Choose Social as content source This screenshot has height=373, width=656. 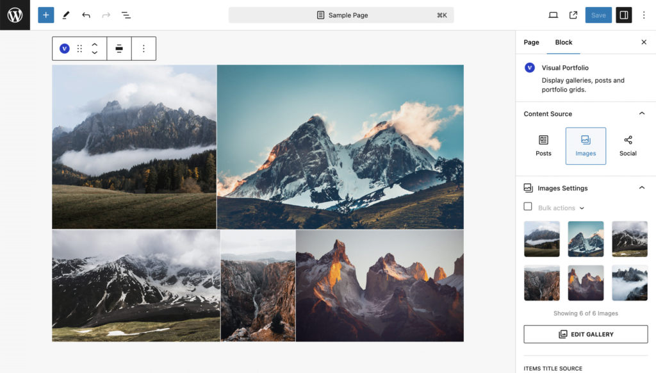pyautogui.click(x=628, y=146)
